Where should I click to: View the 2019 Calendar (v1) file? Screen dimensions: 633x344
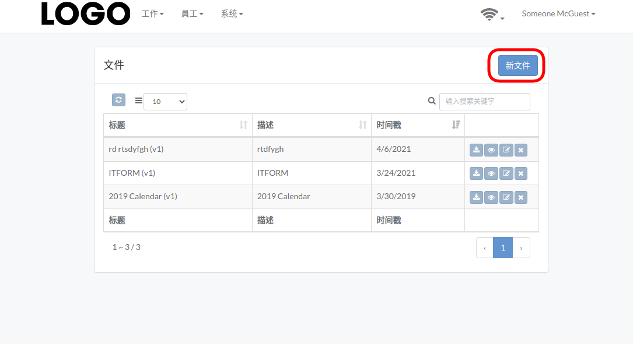click(x=491, y=197)
